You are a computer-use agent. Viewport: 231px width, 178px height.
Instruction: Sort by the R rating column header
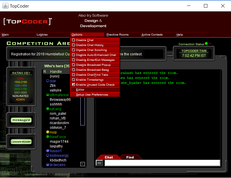click(x=45, y=72)
